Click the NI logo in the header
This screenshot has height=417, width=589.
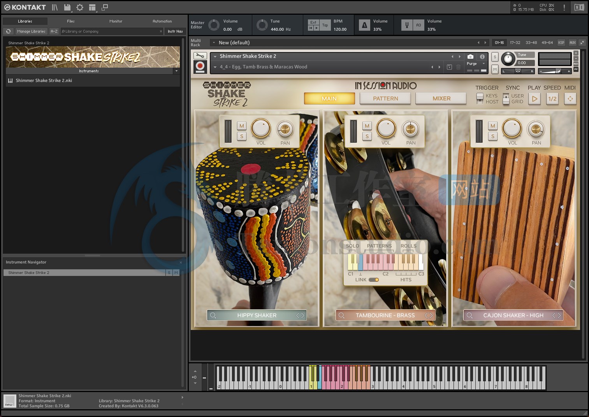click(579, 7)
